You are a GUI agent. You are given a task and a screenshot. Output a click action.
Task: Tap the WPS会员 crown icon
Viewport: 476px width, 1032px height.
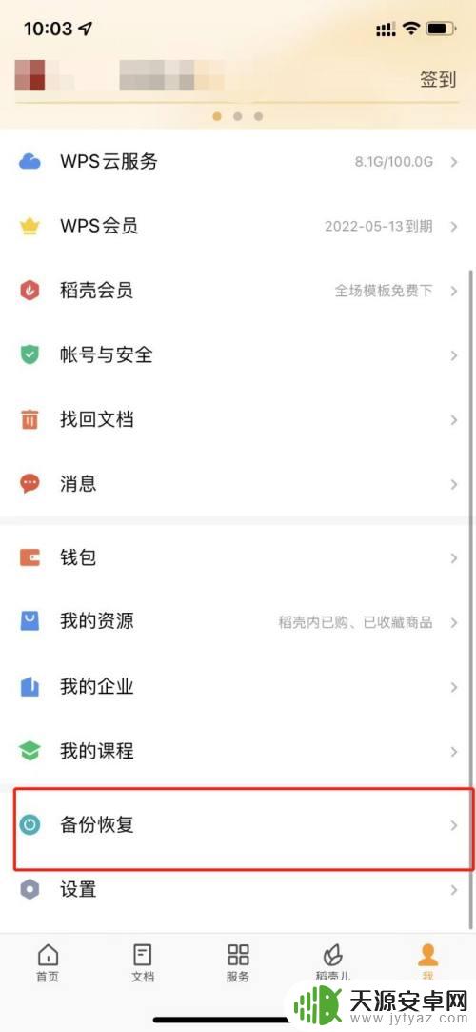(x=30, y=227)
